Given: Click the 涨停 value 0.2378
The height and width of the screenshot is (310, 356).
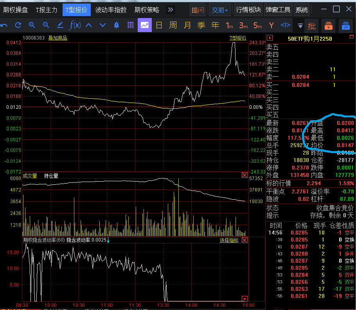Looking at the screenshot, I should pos(300,168).
